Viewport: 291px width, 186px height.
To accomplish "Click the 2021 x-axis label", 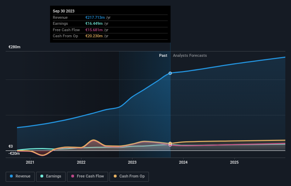I will (x=30, y=162).
